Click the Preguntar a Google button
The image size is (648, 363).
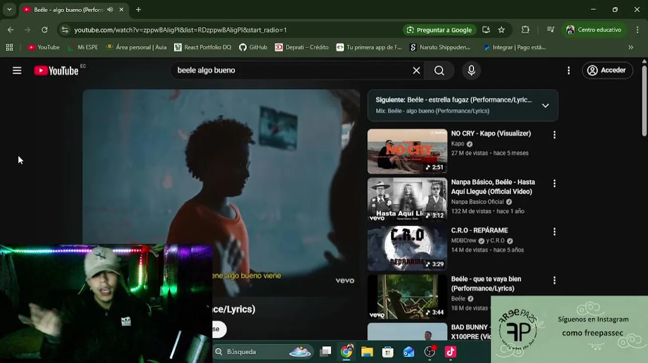pos(439,30)
